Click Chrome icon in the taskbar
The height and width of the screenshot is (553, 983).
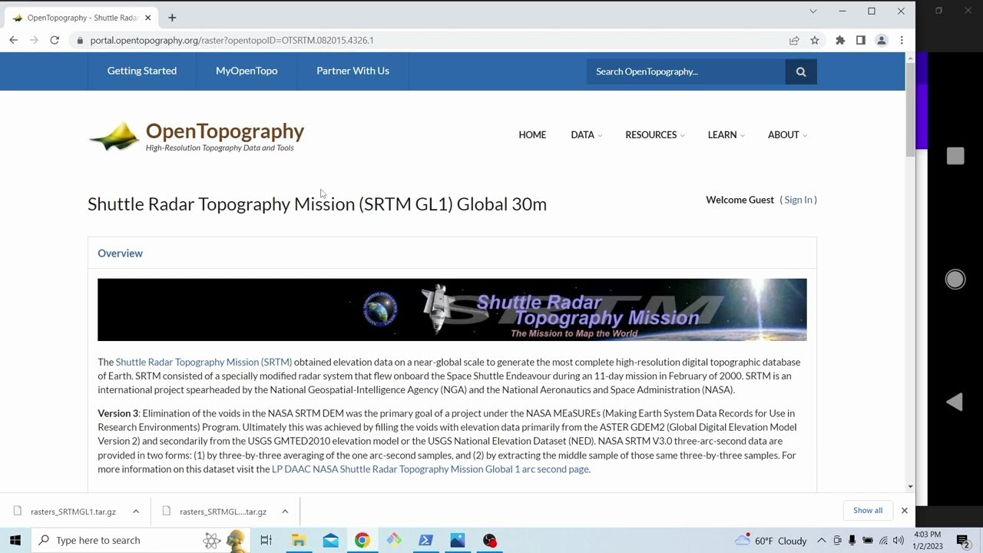click(362, 540)
